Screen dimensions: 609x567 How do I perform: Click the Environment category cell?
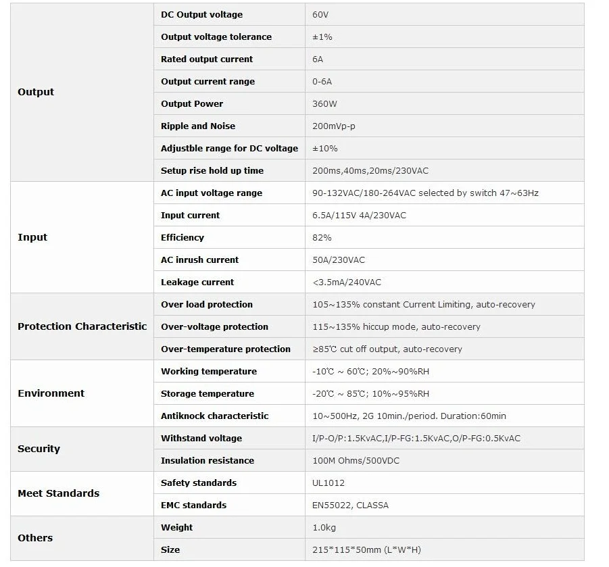click(82, 393)
